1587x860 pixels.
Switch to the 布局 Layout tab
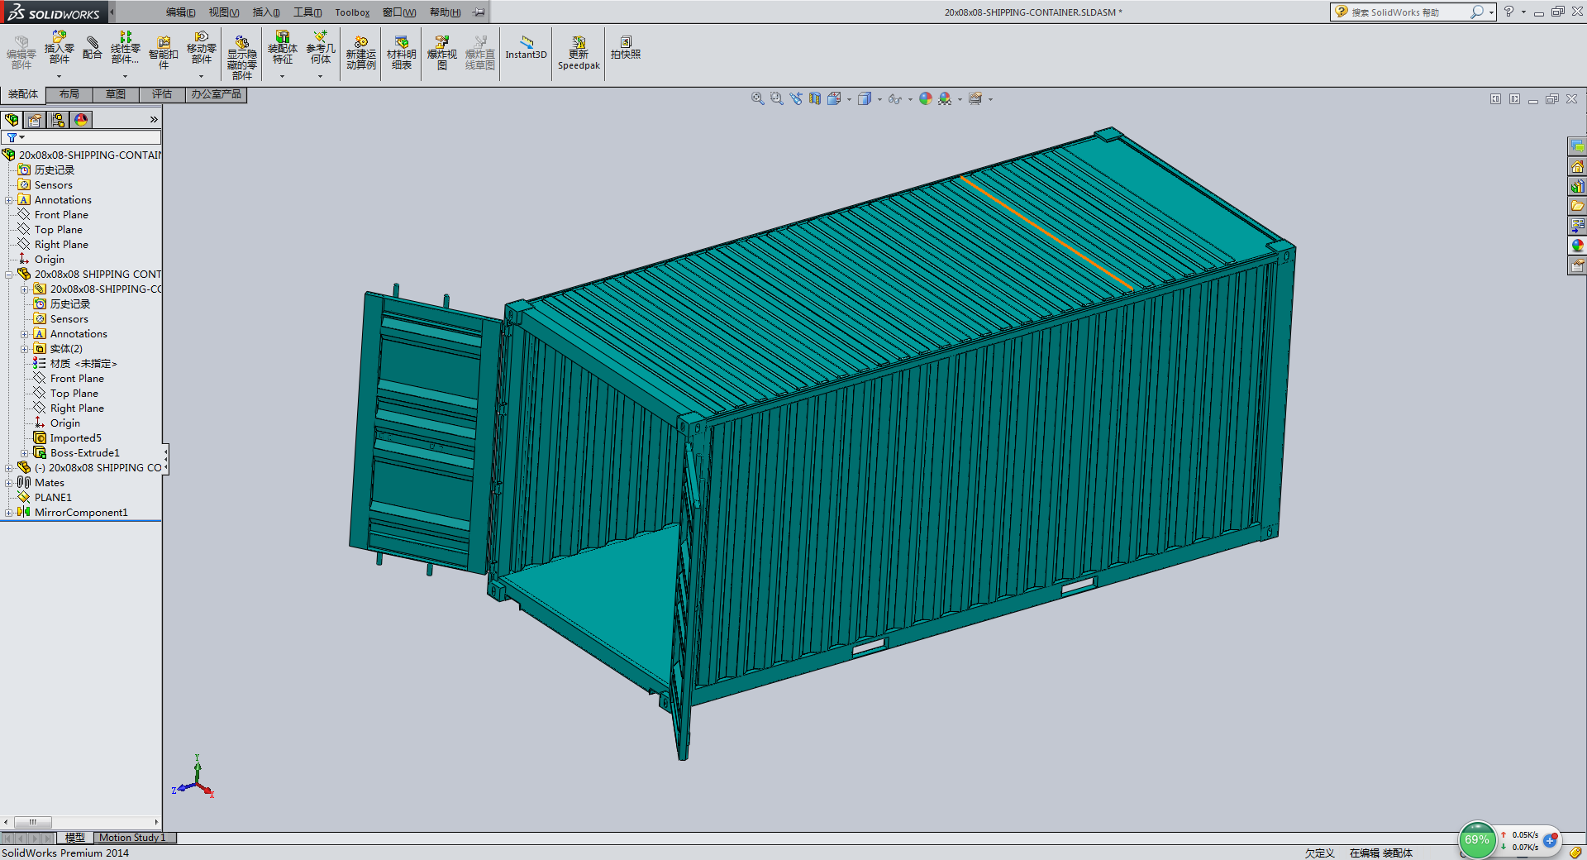69,94
